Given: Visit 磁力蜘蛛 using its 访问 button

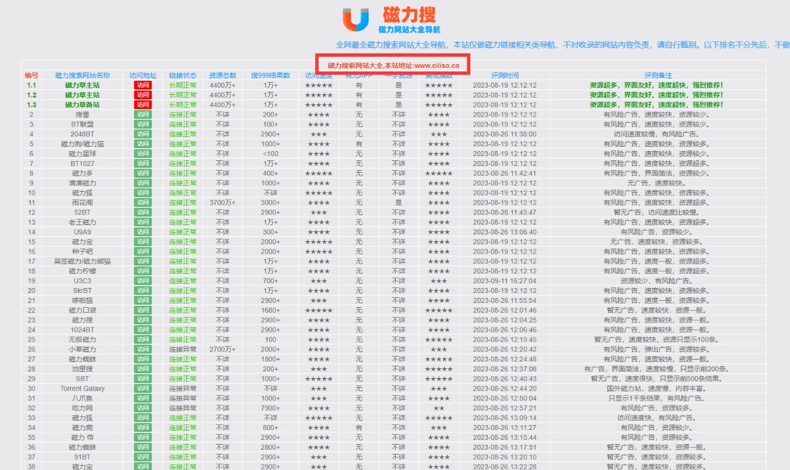Looking at the screenshot, I should 143,358.
